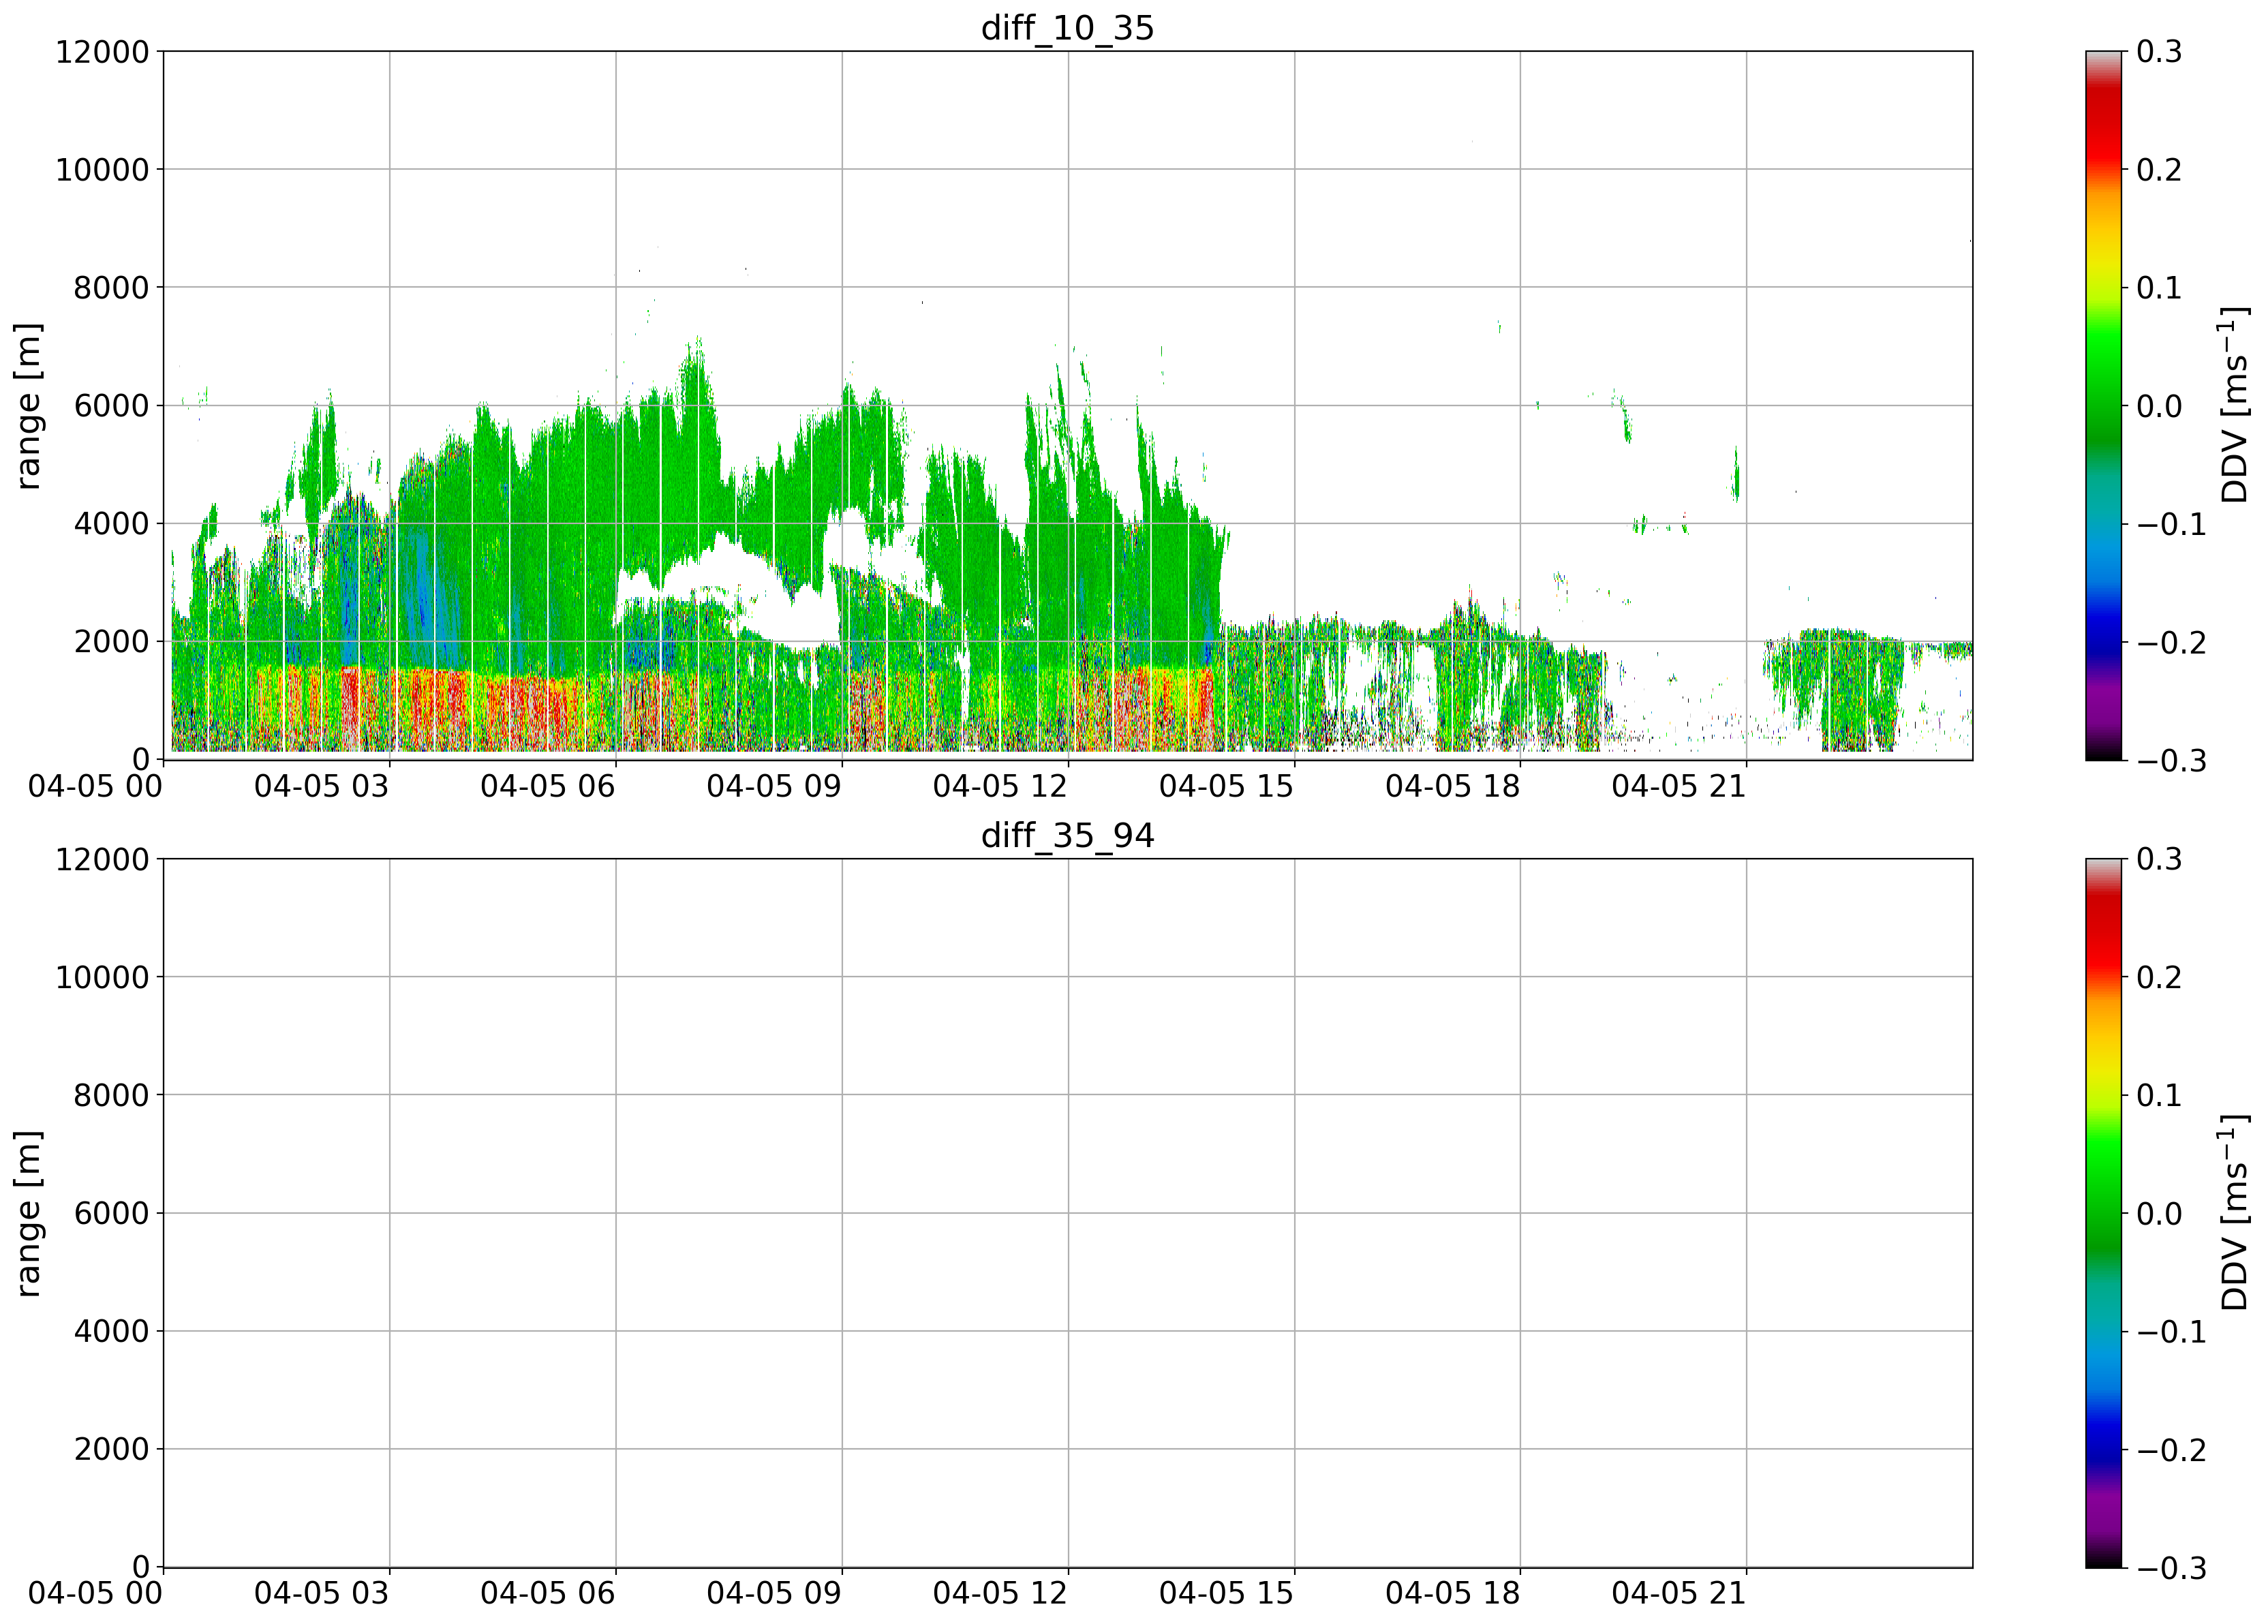
Task: Click the 2000 tick on diff_10_35 range axis
Action: click(111, 642)
